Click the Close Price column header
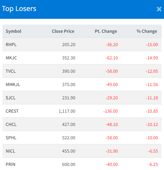The height and width of the screenshot is (170, 164). point(63,31)
